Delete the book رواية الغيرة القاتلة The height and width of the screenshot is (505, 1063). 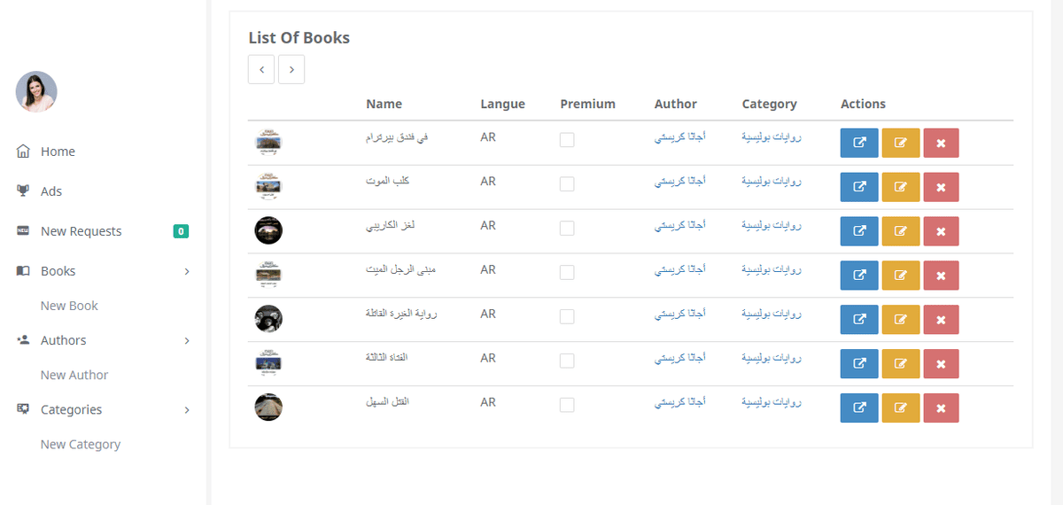click(x=941, y=320)
